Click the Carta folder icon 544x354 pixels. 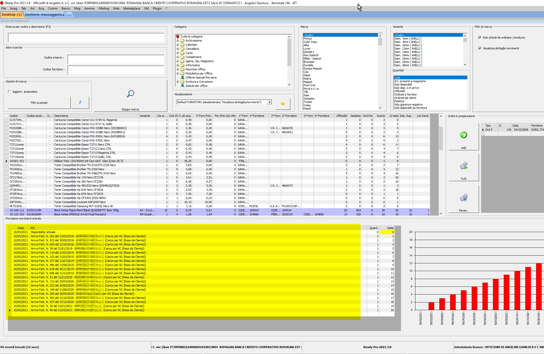pos(182,53)
